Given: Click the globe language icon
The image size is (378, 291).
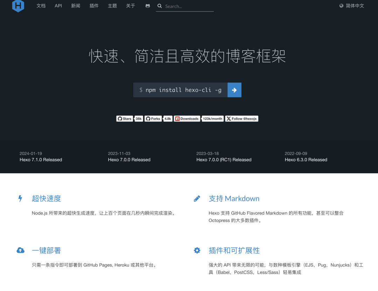Looking at the screenshot, I should 341,6.
